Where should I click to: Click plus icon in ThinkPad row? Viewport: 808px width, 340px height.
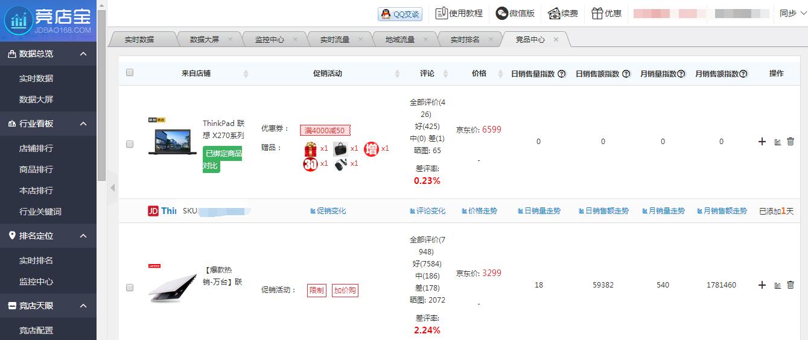(762, 142)
